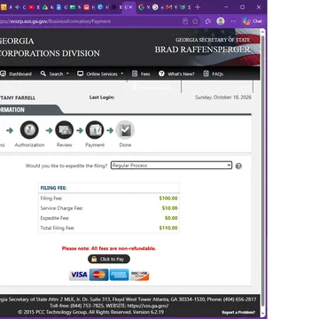
Task: Click the Payment step icon
Action: click(x=95, y=130)
